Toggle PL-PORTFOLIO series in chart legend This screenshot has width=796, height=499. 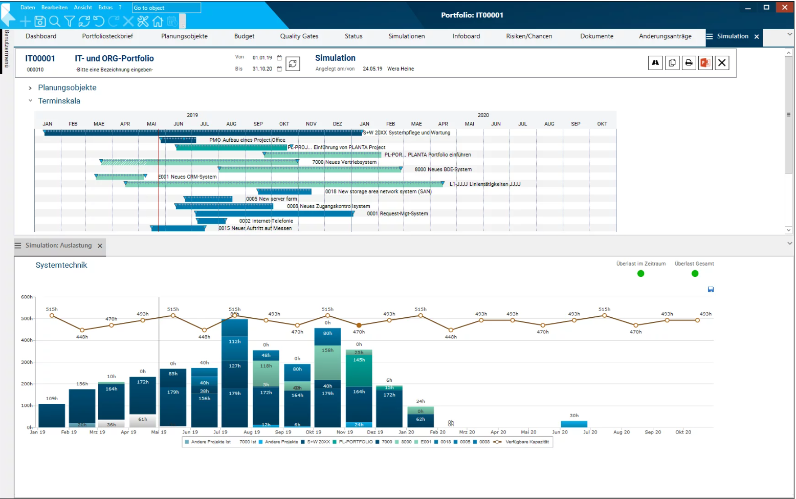pyautogui.click(x=355, y=442)
